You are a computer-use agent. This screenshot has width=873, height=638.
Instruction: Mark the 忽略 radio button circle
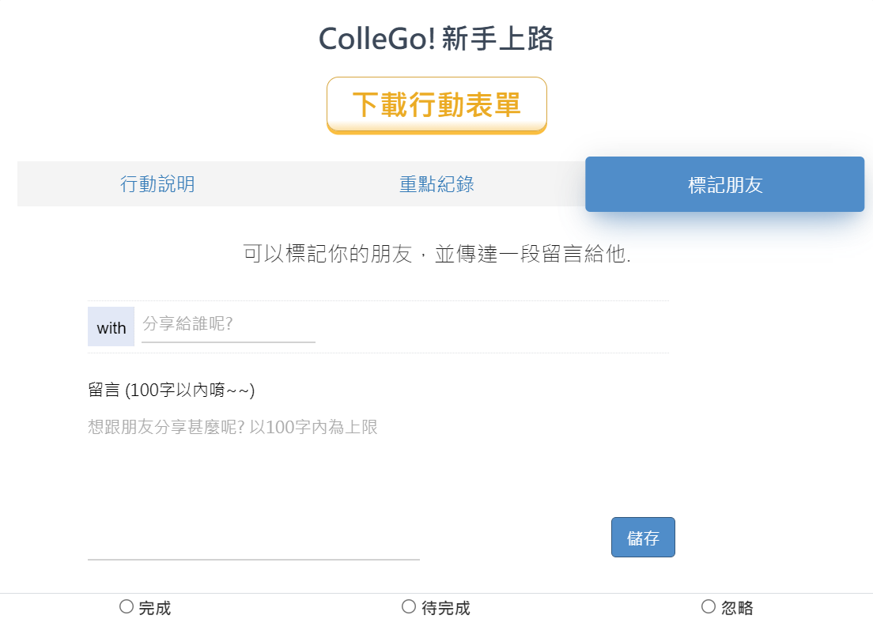pyautogui.click(x=709, y=607)
